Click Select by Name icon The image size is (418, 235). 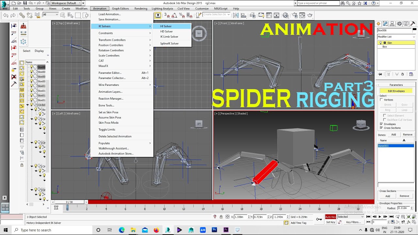point(71,15)
